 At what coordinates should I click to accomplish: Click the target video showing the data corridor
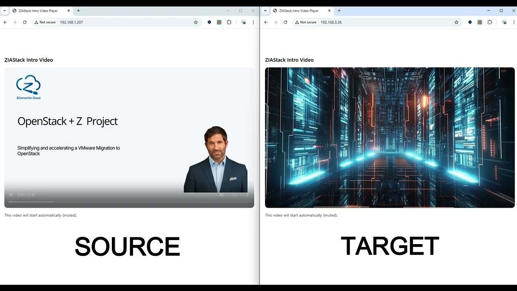click(x=390, y=137)
